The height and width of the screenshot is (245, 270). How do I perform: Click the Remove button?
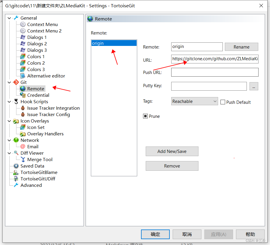pos(172,166)
